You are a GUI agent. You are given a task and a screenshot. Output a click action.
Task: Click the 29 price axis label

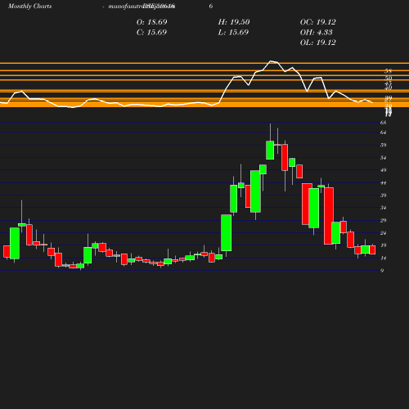pos(383,220)
